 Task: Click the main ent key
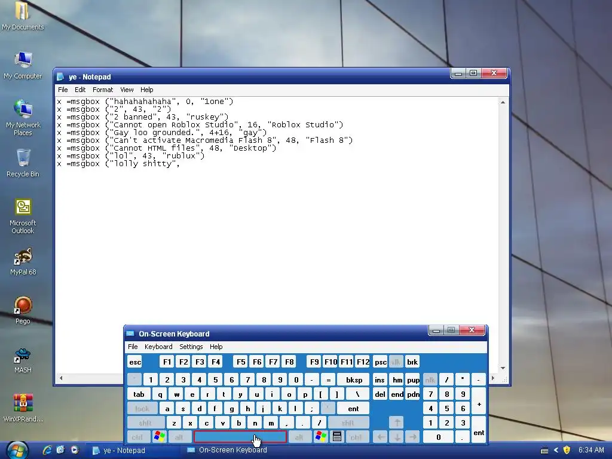[x=353, y=409]
